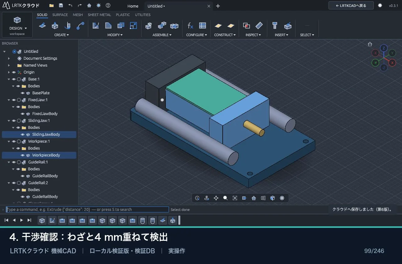The image size is (402, 264).
Task: Open the INSPECT dropdown menu
Action: [253, 35]
